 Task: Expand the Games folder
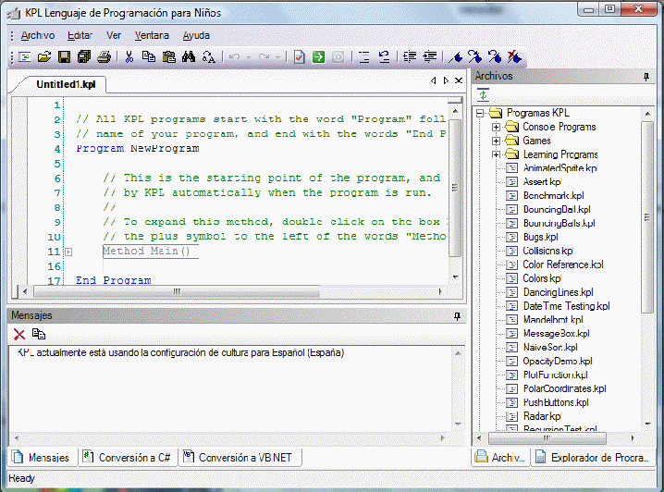point(496,141)
